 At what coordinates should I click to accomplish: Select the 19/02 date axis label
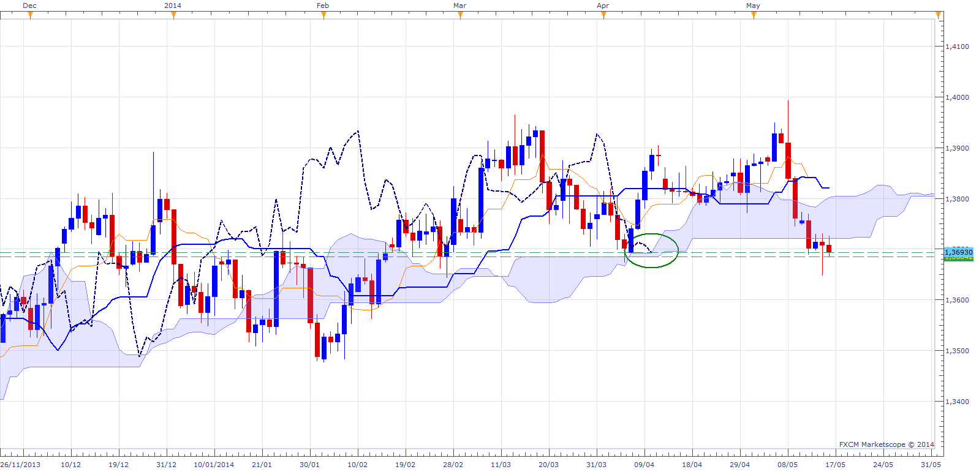tap(405, 465)
